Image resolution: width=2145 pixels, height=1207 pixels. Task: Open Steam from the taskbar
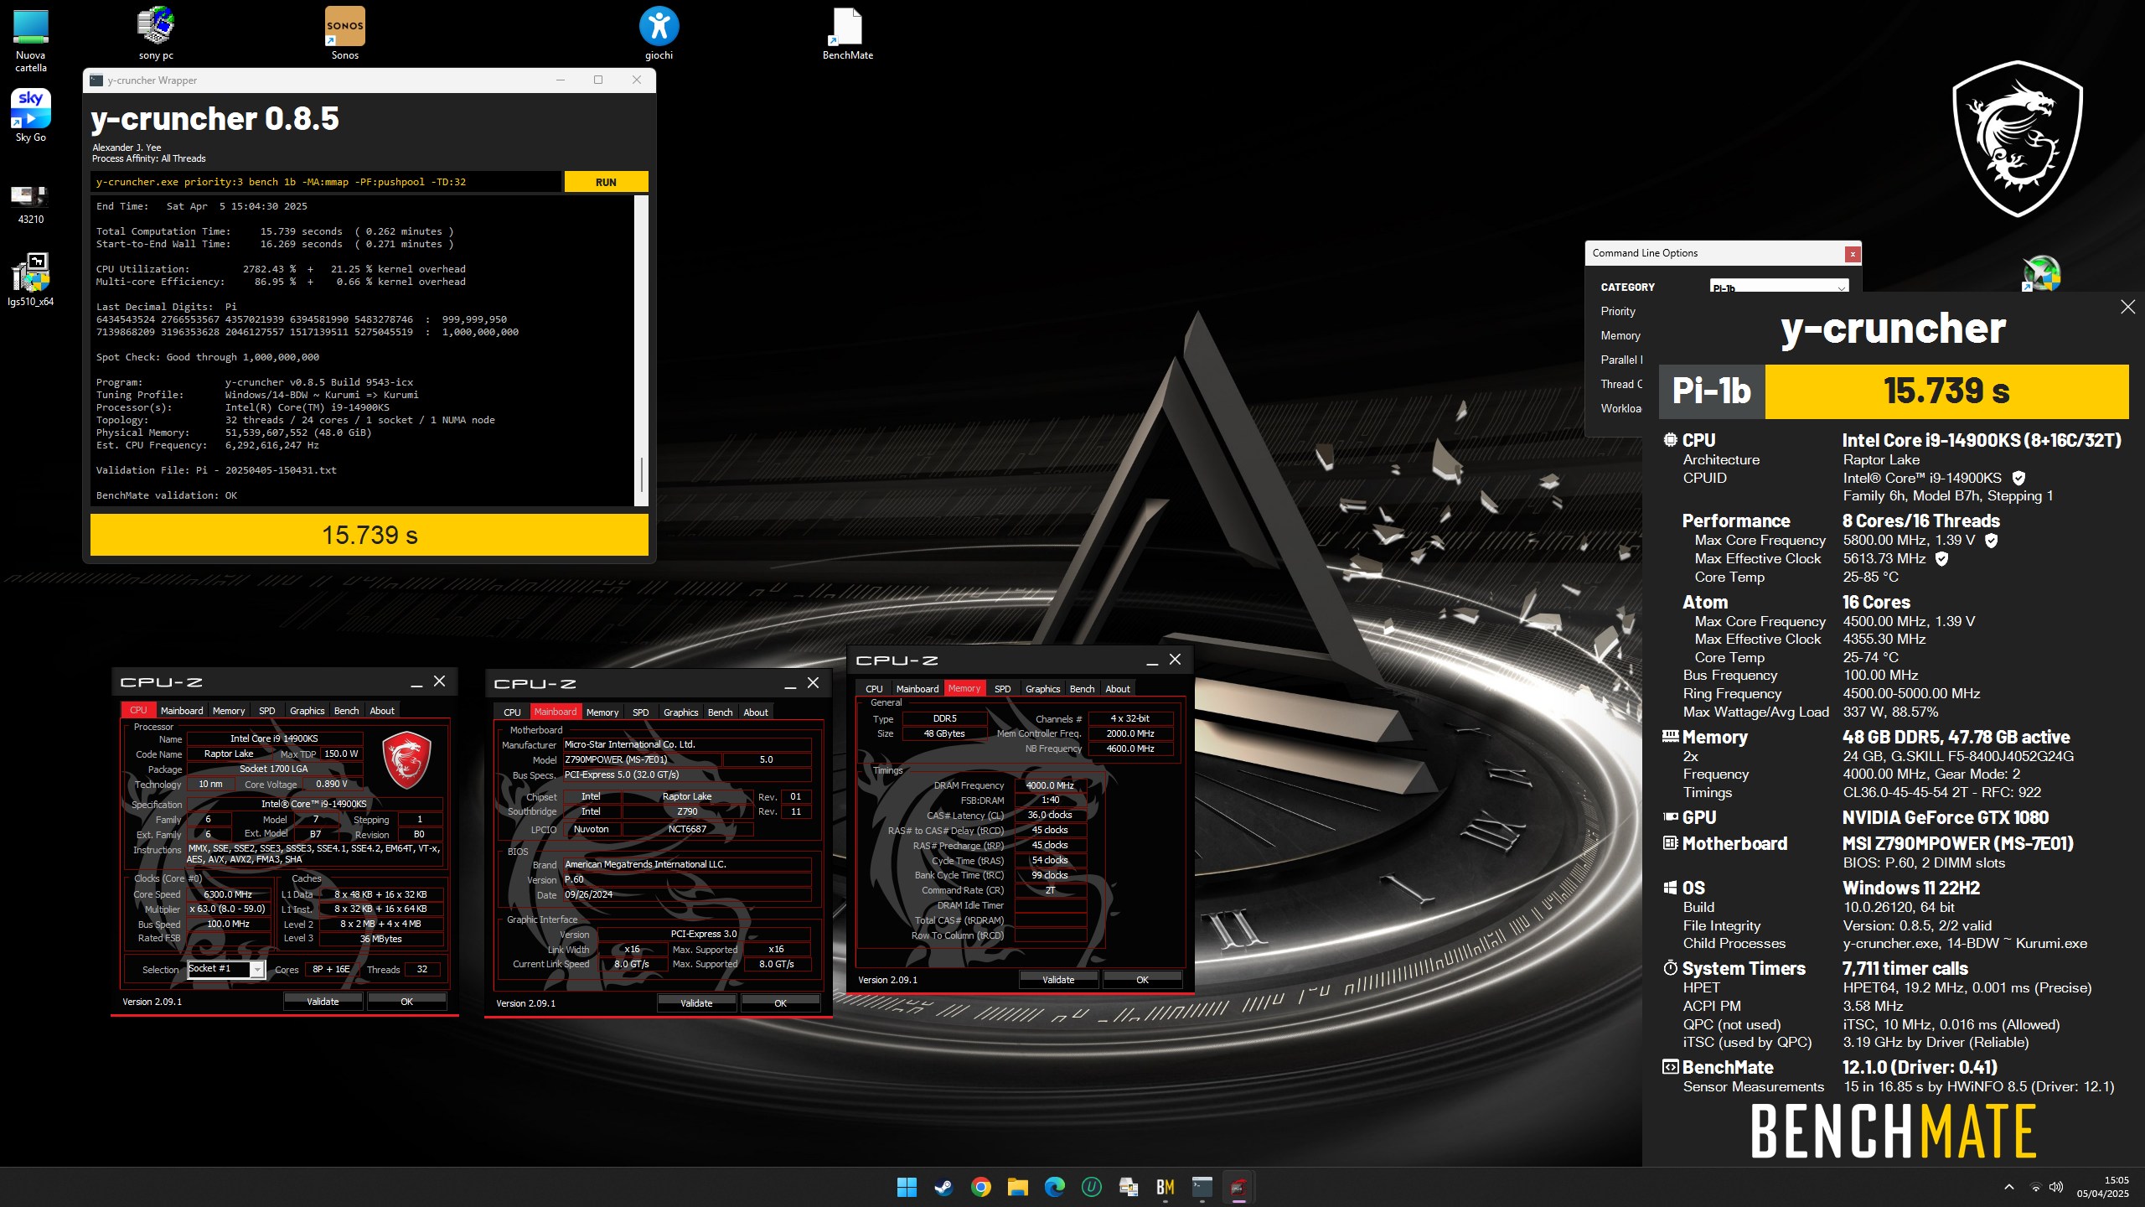pos(943,1187)
